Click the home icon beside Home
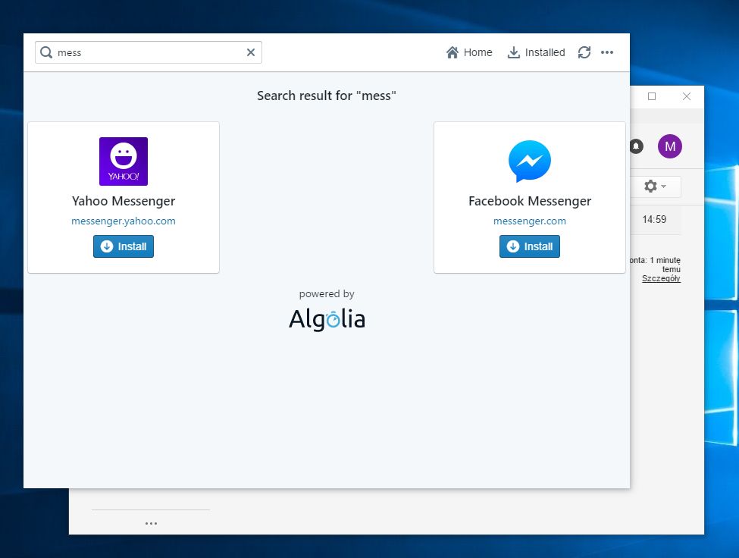Image resolution: width=739 pixels, height=558 pixels. click(x=452, y=52)
